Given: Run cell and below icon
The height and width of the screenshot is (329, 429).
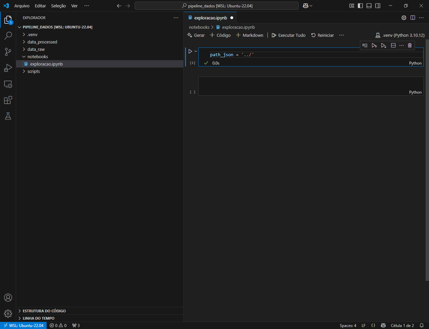Looking at the screenshot, I should (384, 45).
